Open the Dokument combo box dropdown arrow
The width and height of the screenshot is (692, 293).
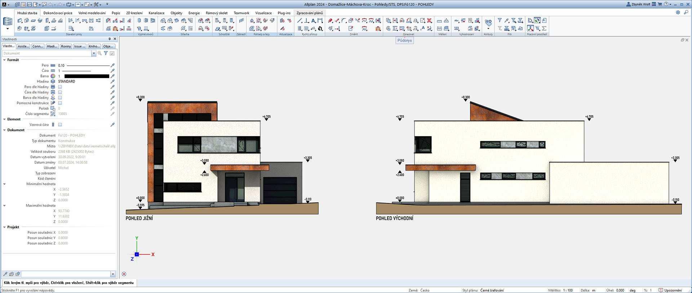[94, 53]
